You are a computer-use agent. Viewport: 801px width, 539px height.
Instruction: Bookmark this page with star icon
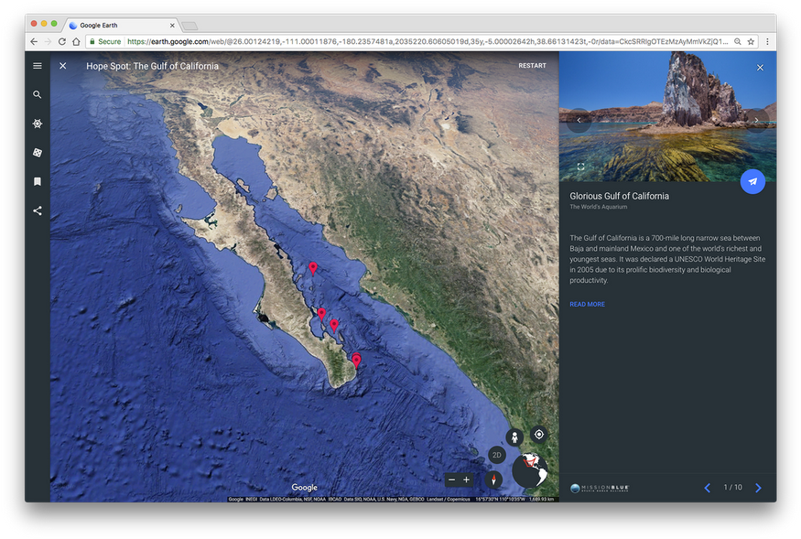pyautogui.click(x=751, y=41)
